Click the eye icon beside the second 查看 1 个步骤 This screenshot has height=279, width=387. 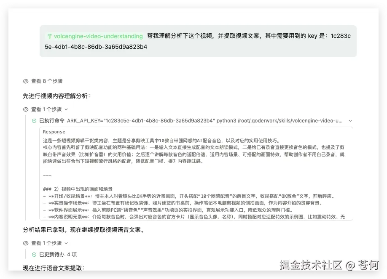26,243
